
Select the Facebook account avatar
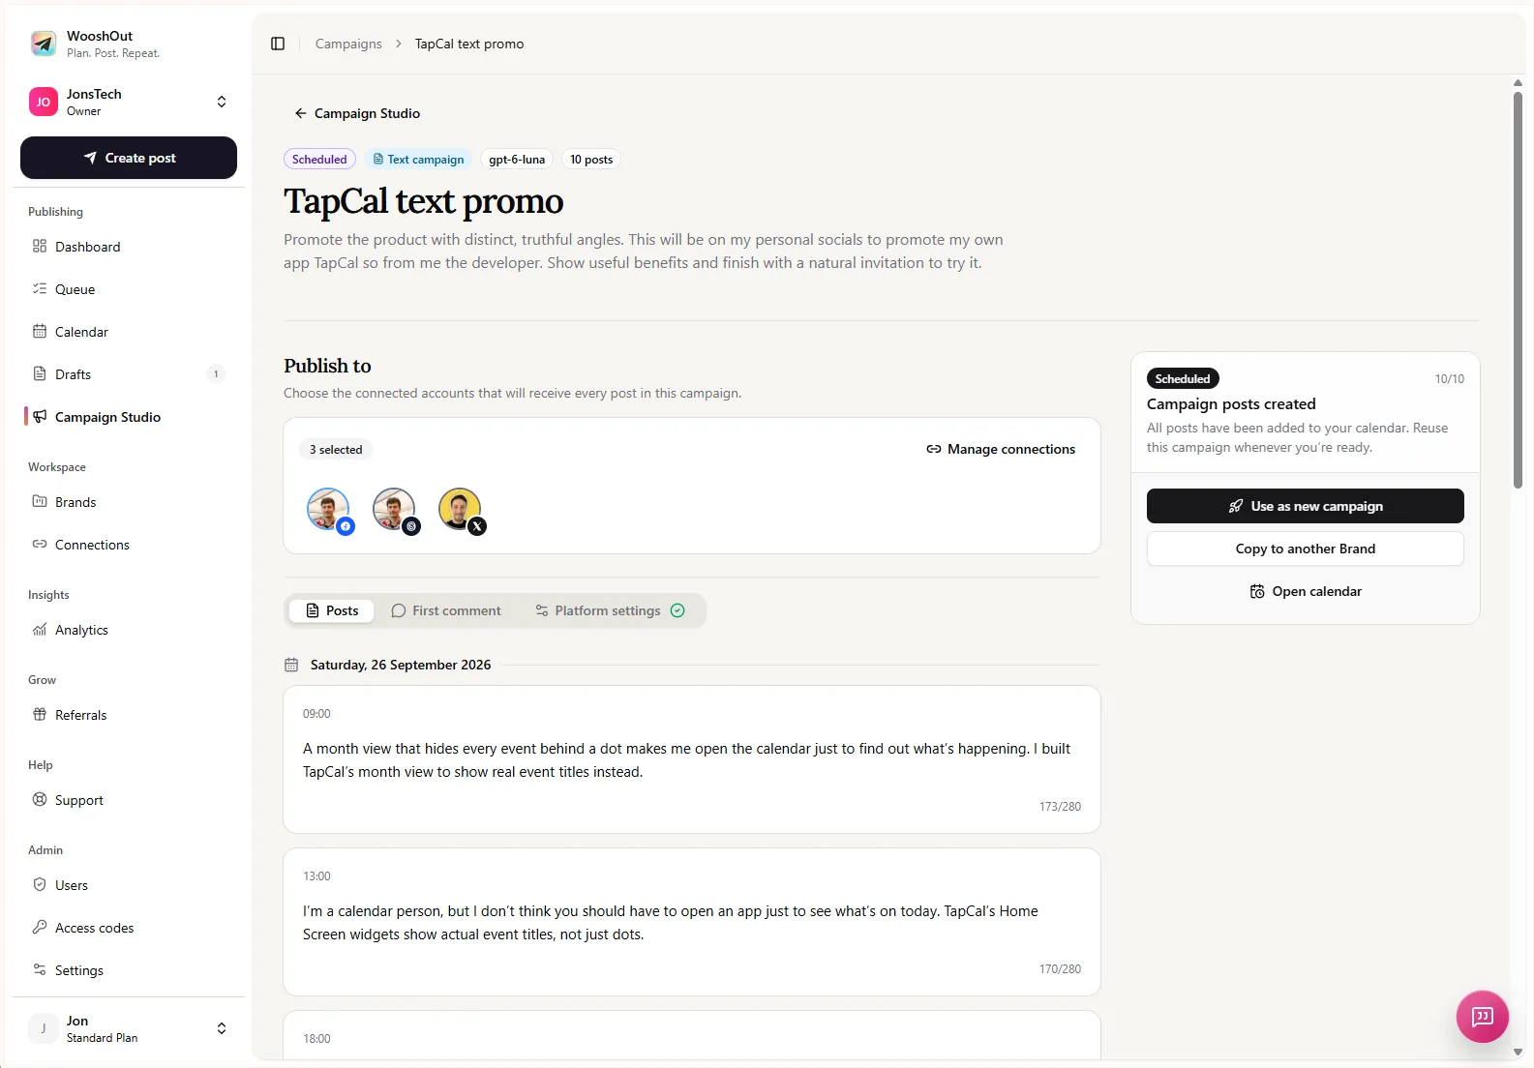click(x=329, y=510)
